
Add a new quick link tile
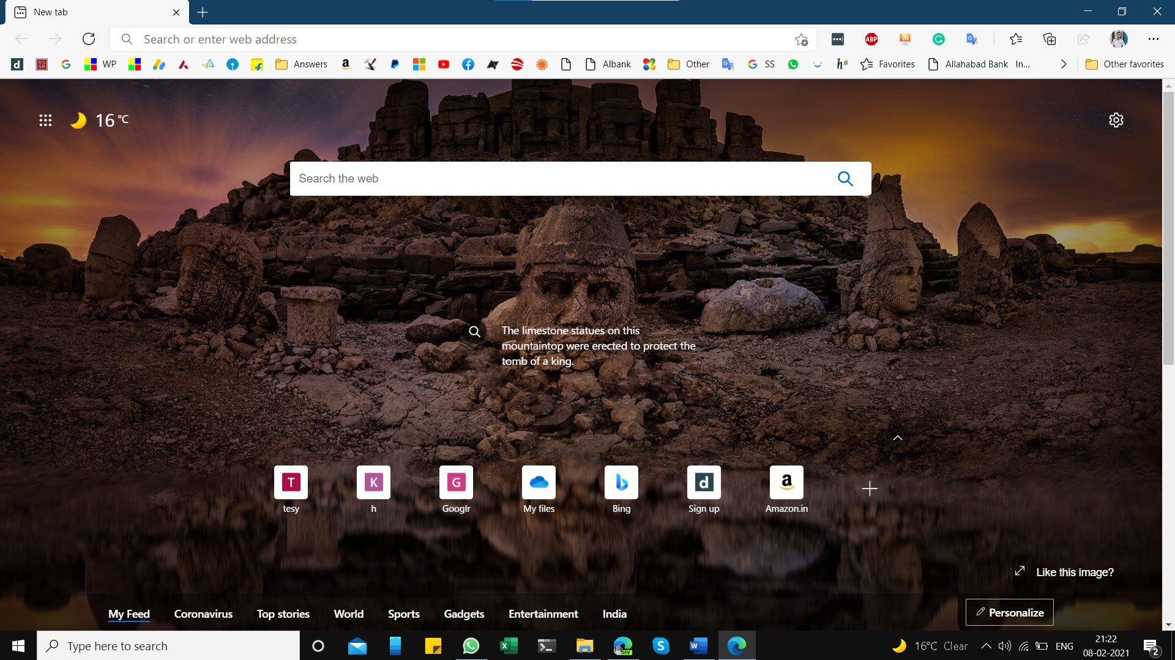pos(870,489)
